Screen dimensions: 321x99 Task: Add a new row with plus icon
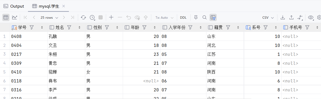111,17
